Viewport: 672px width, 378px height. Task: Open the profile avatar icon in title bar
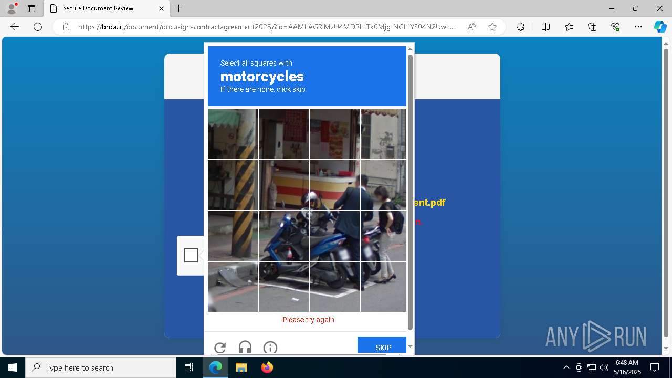12,8
